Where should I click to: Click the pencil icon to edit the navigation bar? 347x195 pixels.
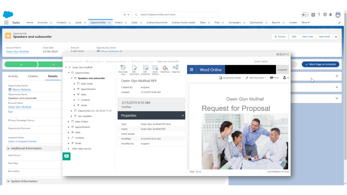pyautogui.click(x=339, y=23)
